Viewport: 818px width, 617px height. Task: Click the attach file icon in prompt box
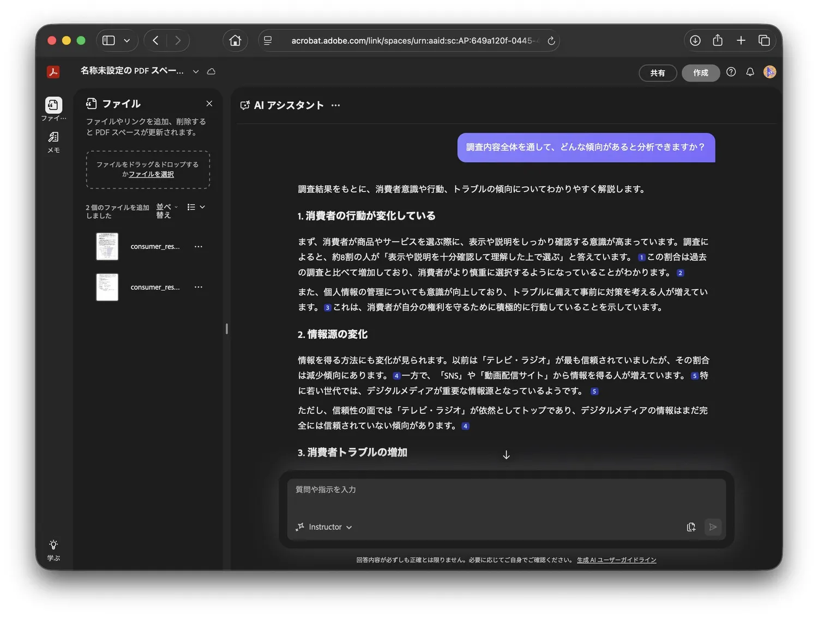coord(691,527)
